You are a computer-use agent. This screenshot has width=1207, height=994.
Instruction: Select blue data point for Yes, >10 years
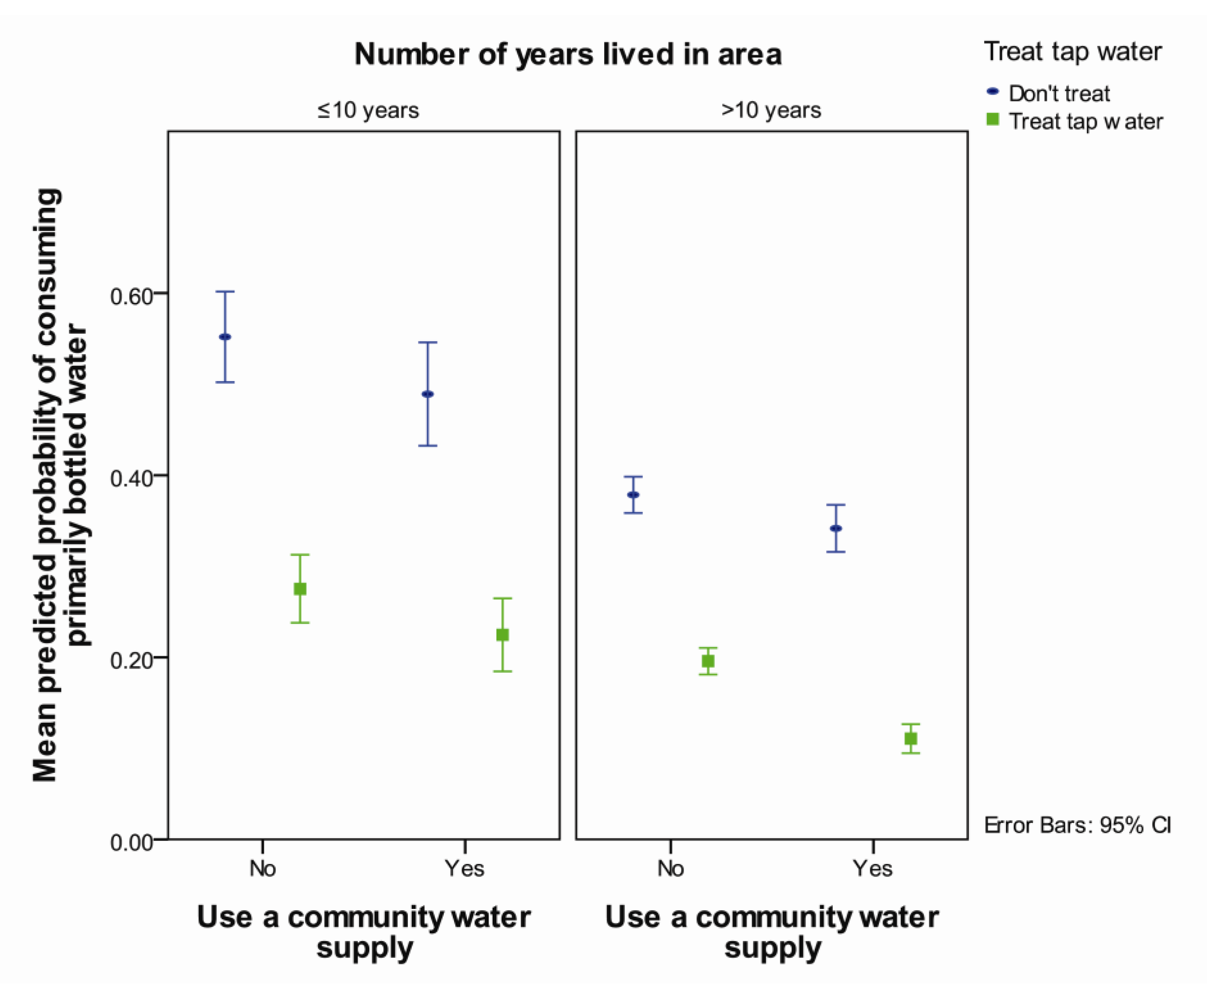pyautogui.click(x=835, y=528)
